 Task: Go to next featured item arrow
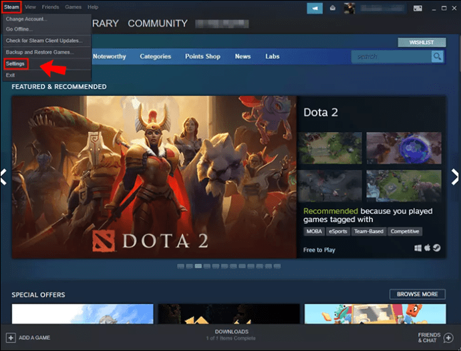tap(455, 177)
